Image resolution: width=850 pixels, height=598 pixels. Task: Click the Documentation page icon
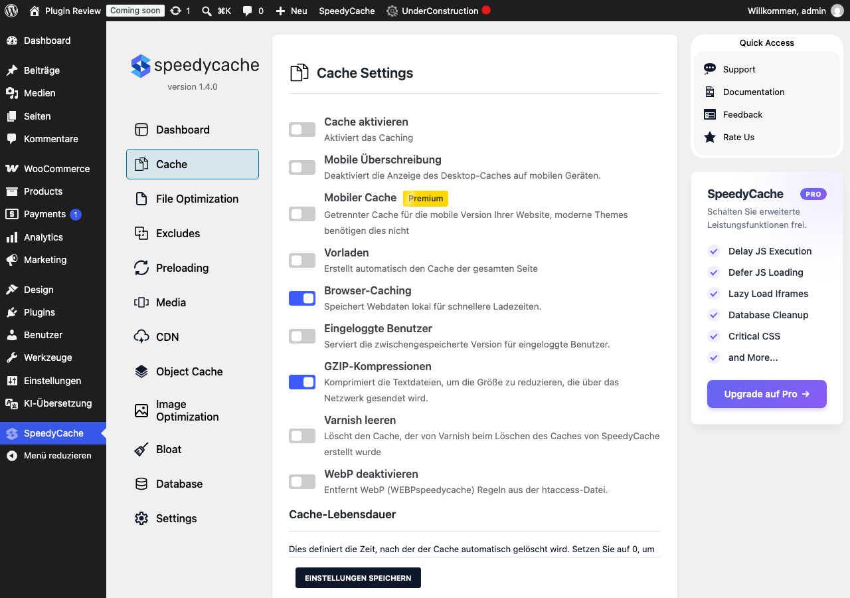710,92
